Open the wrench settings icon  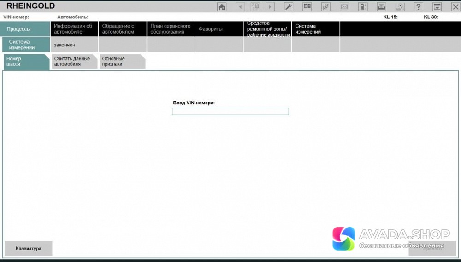pos(289,7)
